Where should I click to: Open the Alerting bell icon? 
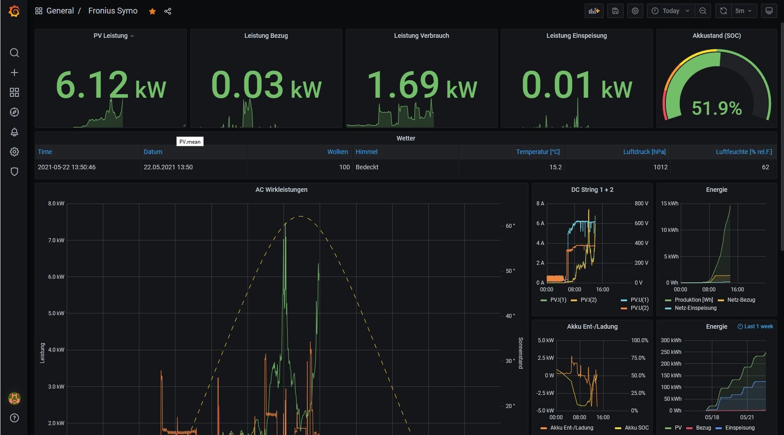pyautogui.click(x=14, y=132)
